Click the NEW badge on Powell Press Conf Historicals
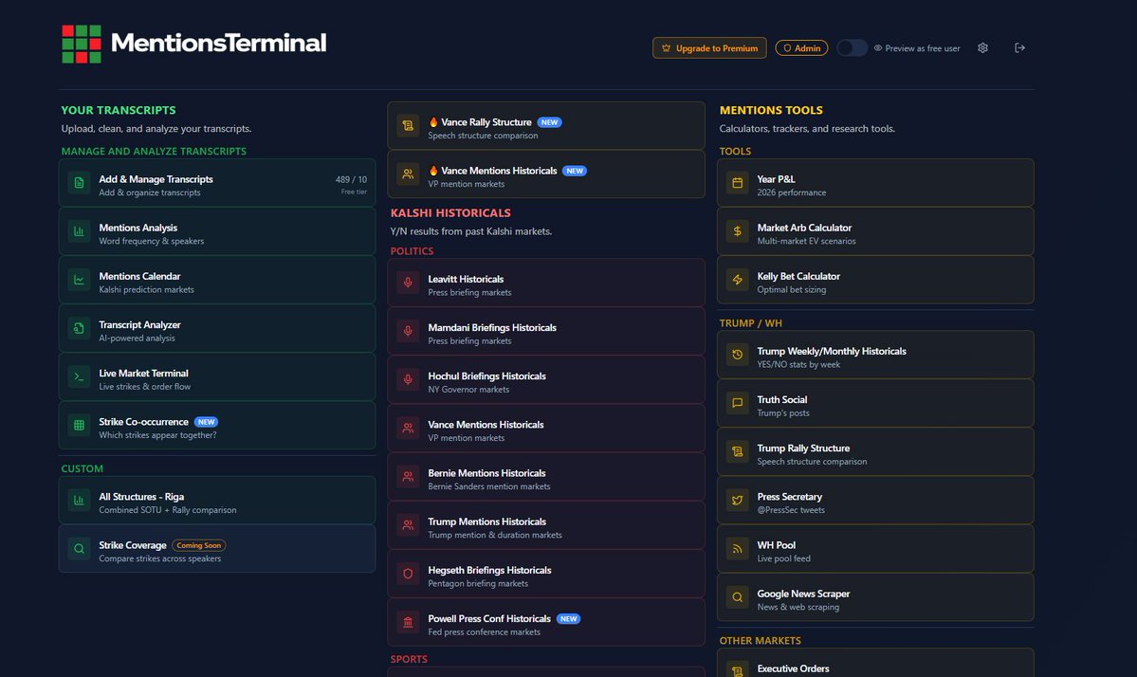This screenshot has height=677, width=1137. [569, 619]
